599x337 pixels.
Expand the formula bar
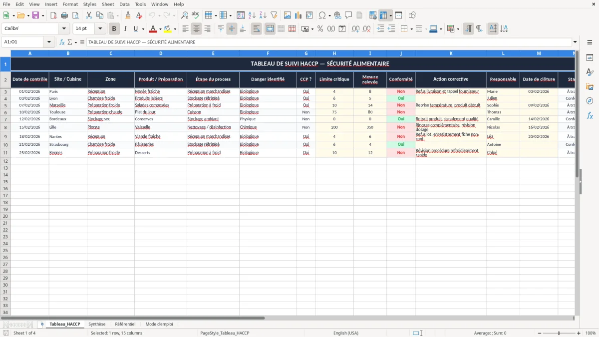[x=575, y=42]
